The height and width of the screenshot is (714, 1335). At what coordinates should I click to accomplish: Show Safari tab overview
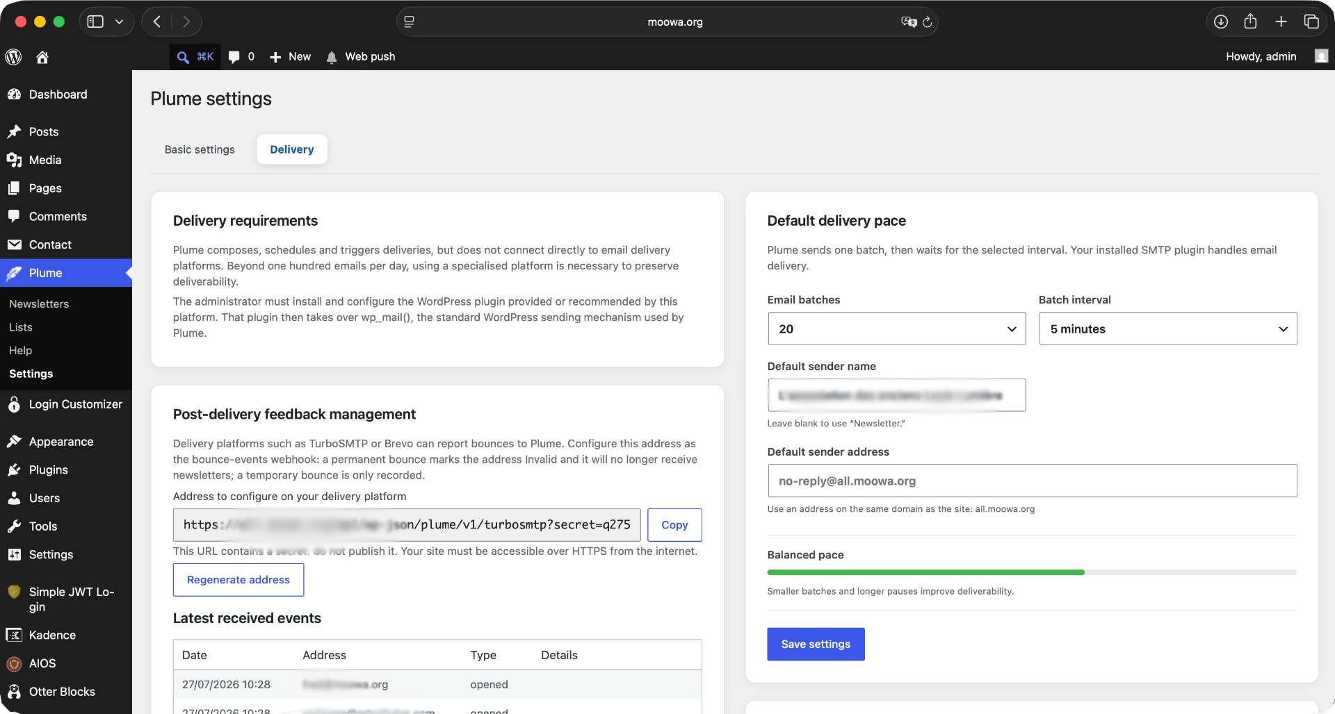(x=1311, y=22)
